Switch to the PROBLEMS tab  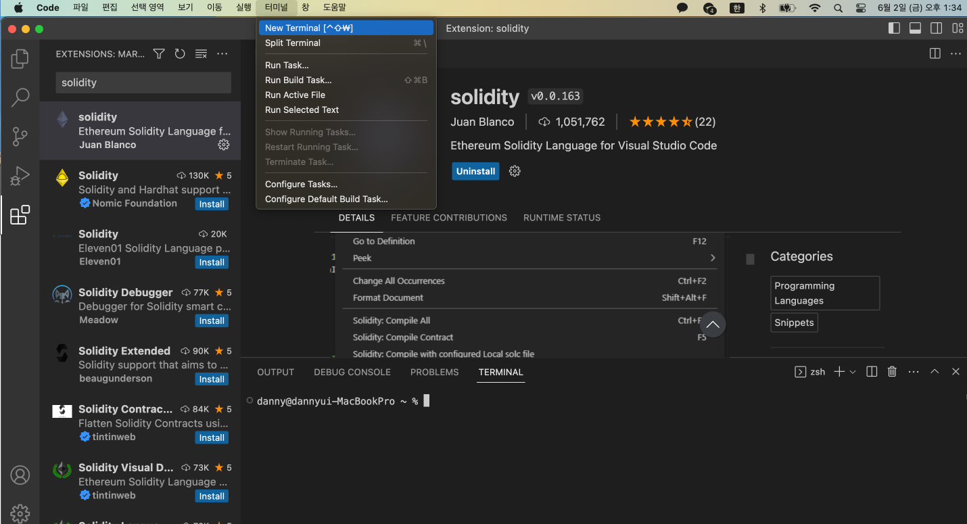pos(435,372)
